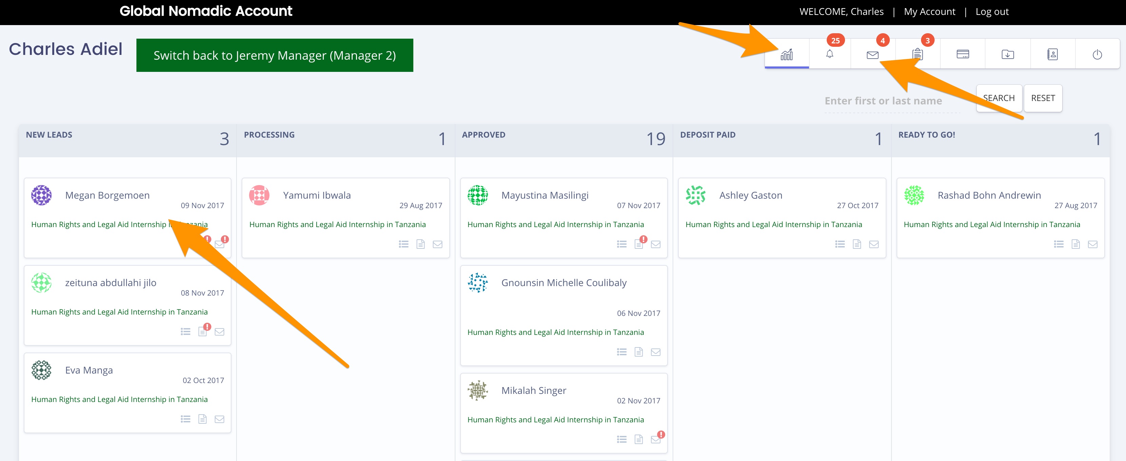Open email icon on Yamumi Ibwala card

pyautogui.click(x=437, y=244)
